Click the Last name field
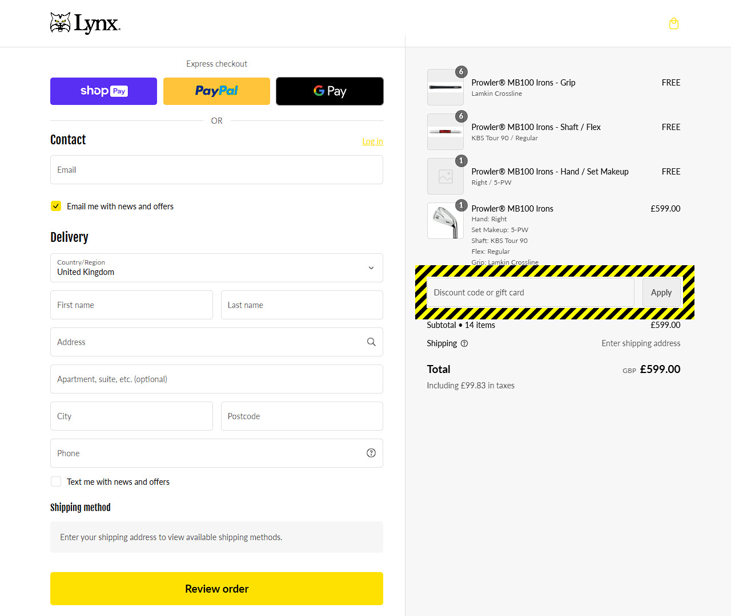 point(302,305)
